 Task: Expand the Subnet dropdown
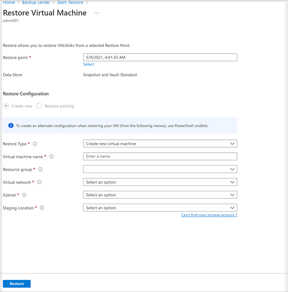160,195
